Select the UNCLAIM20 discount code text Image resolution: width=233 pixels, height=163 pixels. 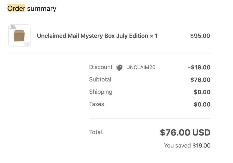141,67
